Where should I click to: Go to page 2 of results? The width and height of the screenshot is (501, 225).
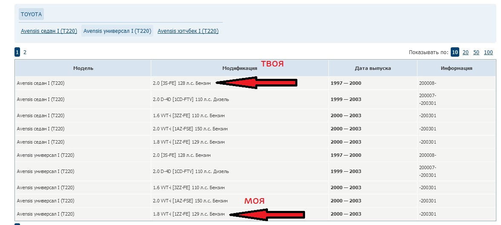[x=25, y=52]
